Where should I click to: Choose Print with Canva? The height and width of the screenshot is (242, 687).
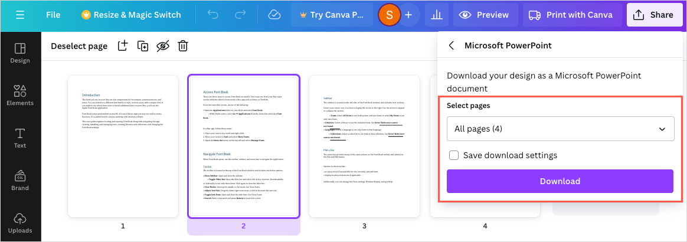coord(572,15)
